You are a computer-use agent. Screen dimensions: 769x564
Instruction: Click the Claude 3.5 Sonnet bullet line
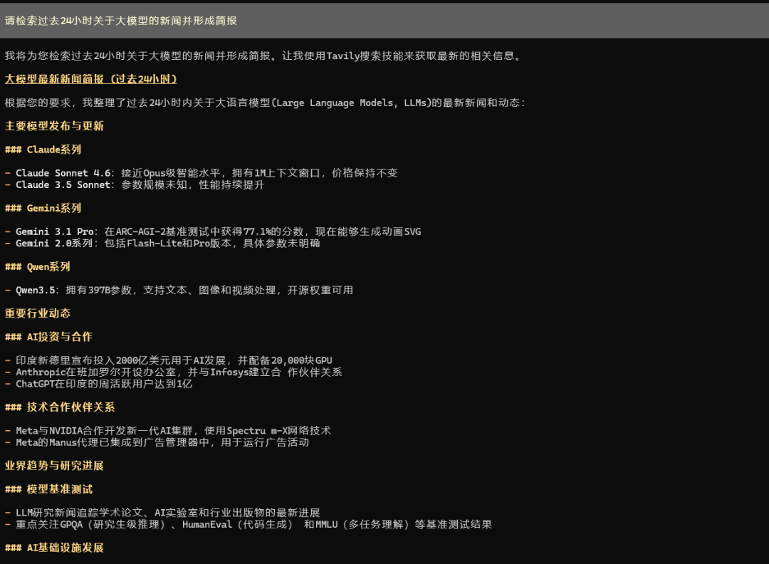click(135, 185)
